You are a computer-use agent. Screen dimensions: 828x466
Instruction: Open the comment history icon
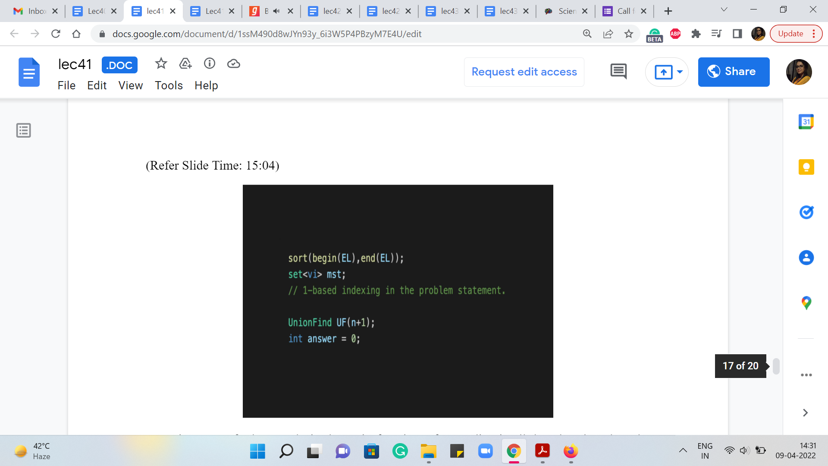coord(618,72)
